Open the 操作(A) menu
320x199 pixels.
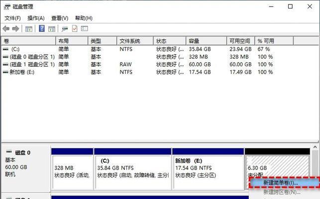[x=36, y=18]
